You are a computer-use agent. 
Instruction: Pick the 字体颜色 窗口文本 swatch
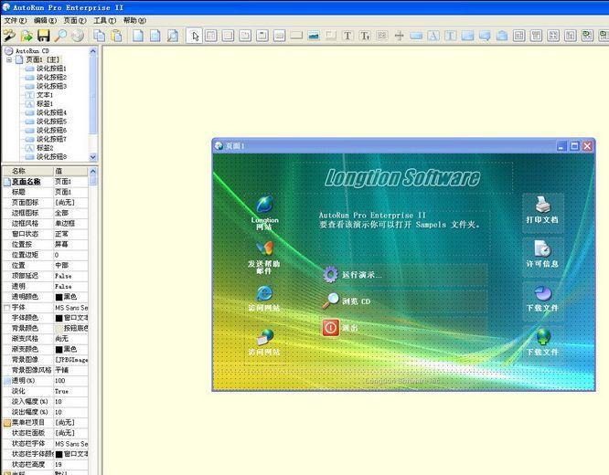pyautogui.click(x=59, y=318)
